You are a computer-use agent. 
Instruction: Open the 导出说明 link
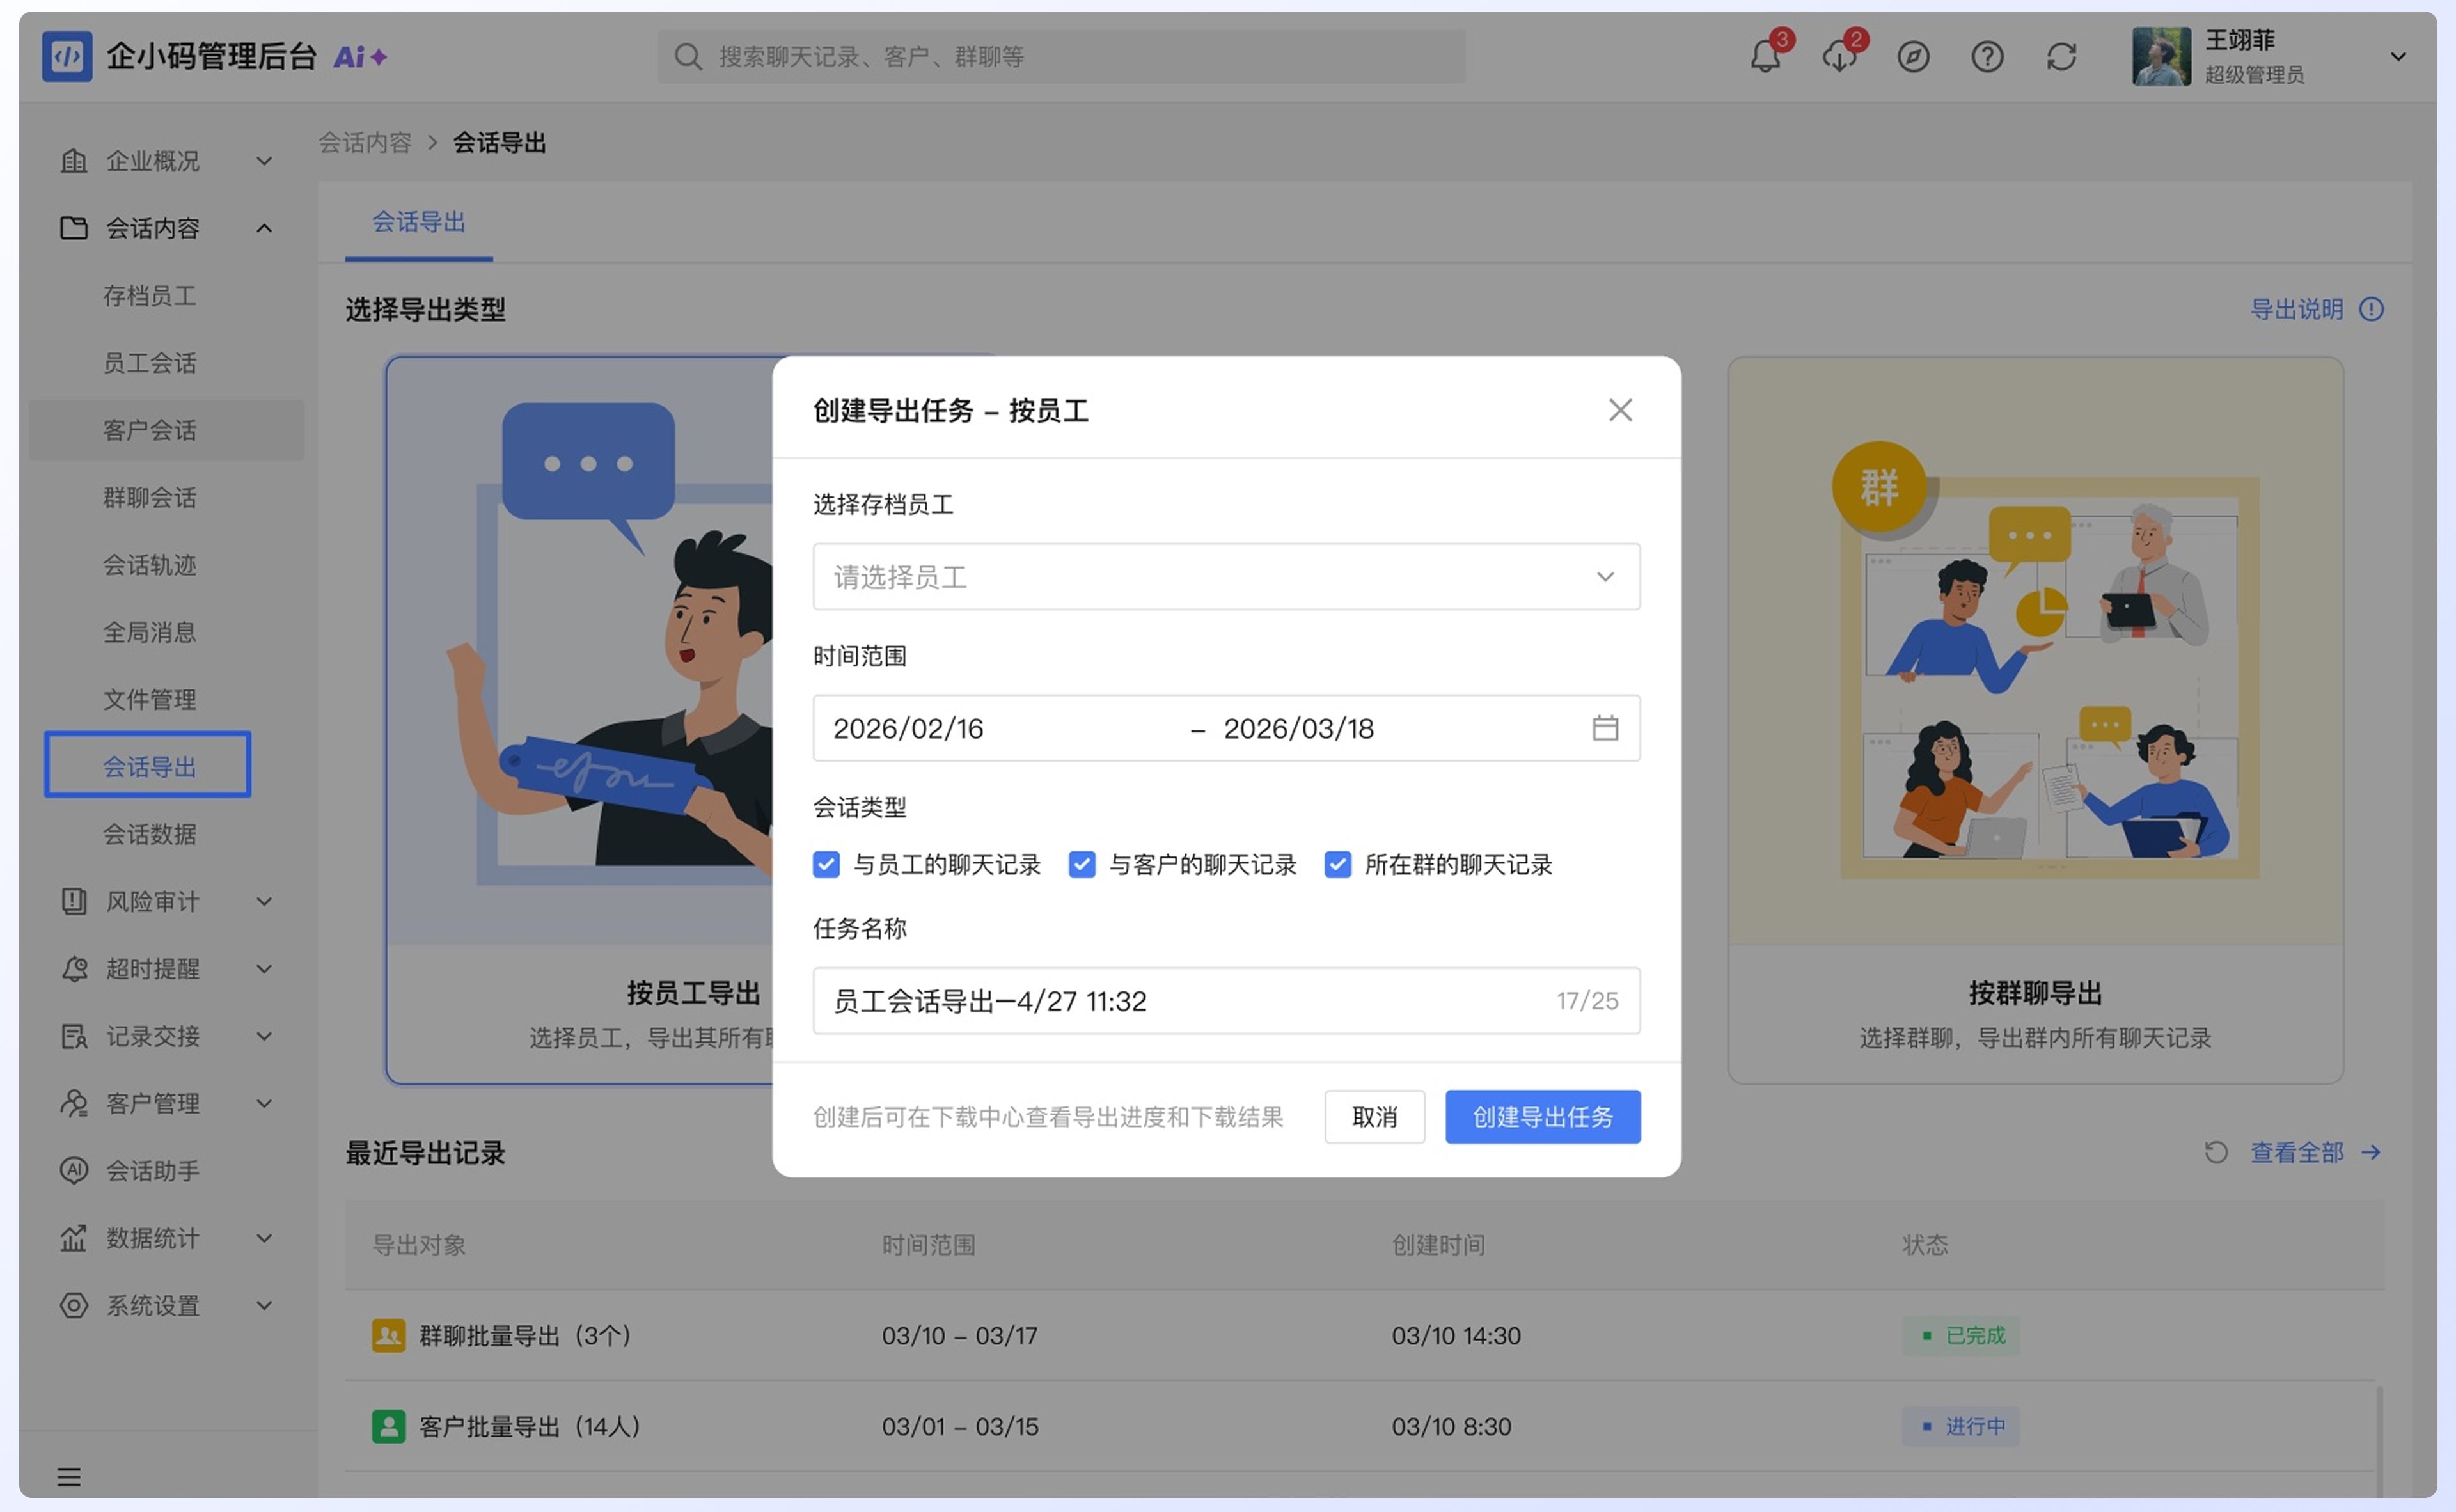(x=2296, y=310)
